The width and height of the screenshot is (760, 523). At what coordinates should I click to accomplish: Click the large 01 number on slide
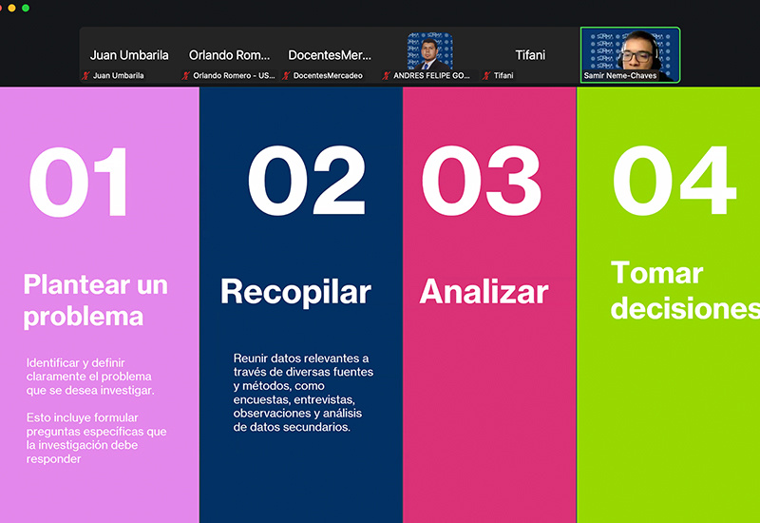click(80, 184)
